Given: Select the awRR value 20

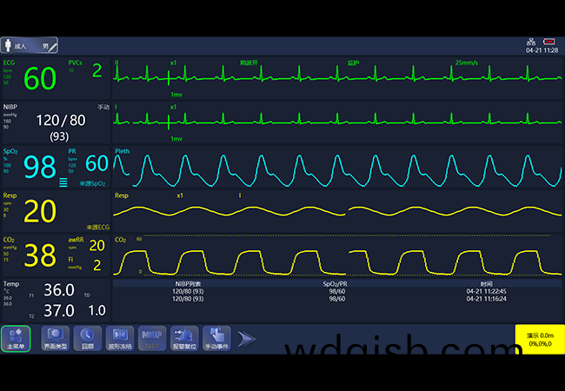Looking at the screenshot, I should tap(96, 246).
